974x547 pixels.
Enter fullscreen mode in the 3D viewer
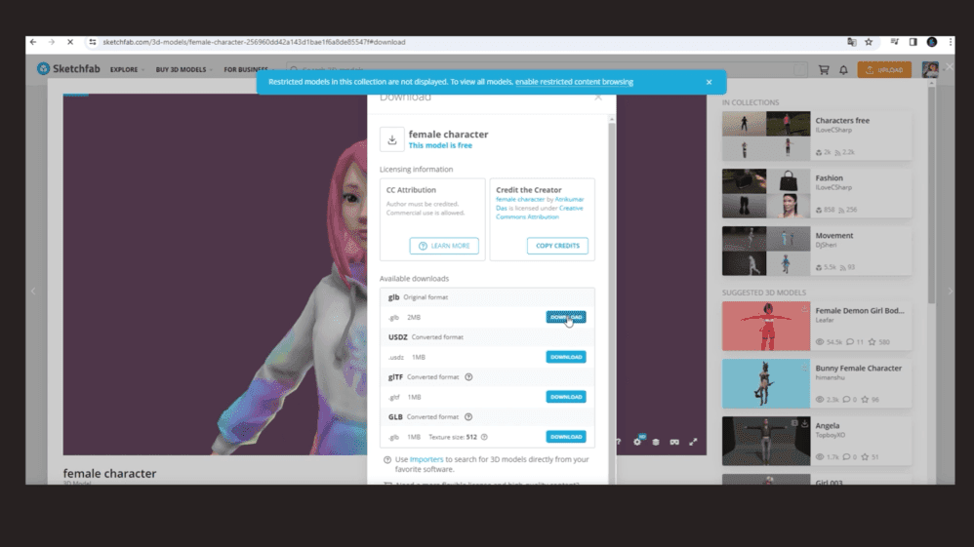click(x=693, y=442)
